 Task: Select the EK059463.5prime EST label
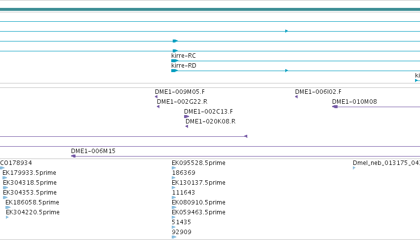click(198, 212)
